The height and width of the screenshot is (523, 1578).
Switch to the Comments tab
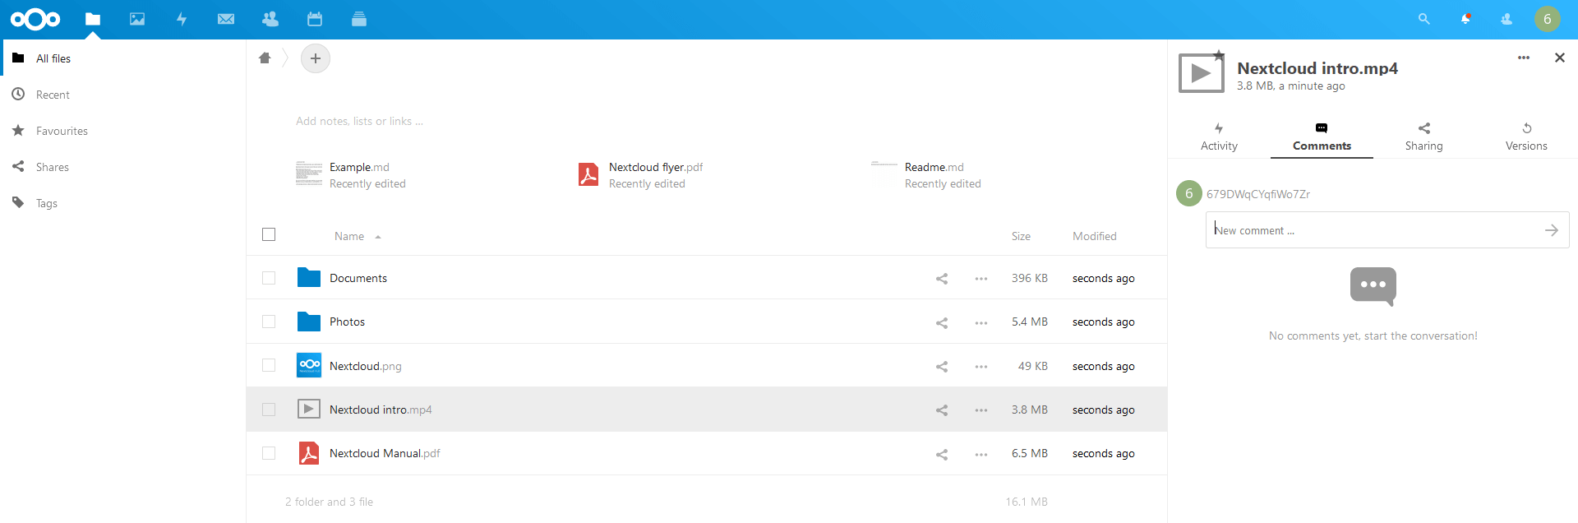click(1322, 137)
